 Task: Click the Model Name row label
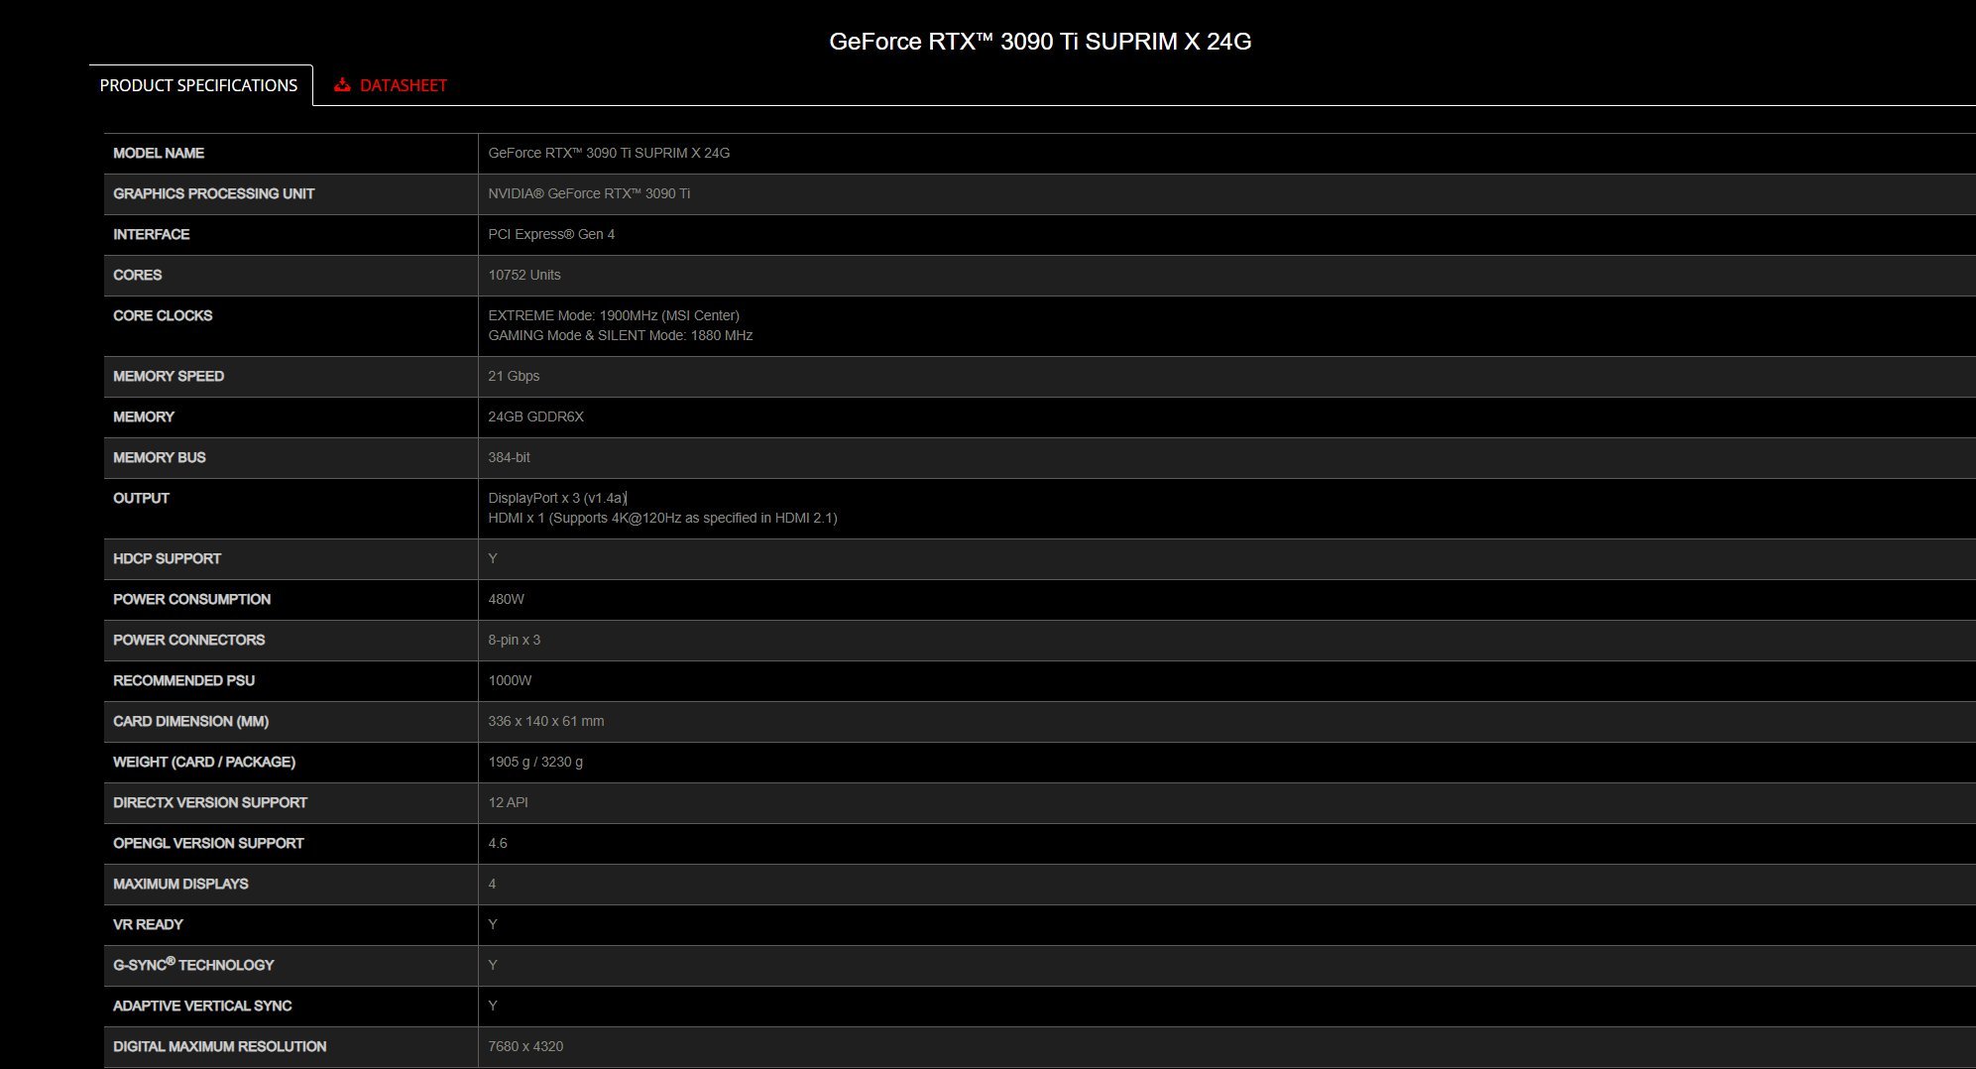159,153
